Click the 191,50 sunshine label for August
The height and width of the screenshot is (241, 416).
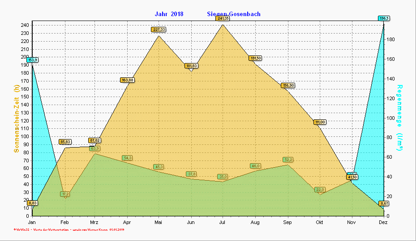tap(255, 58)
